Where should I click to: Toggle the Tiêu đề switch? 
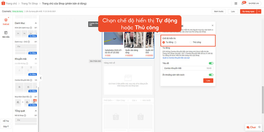[x=211, y=63]
